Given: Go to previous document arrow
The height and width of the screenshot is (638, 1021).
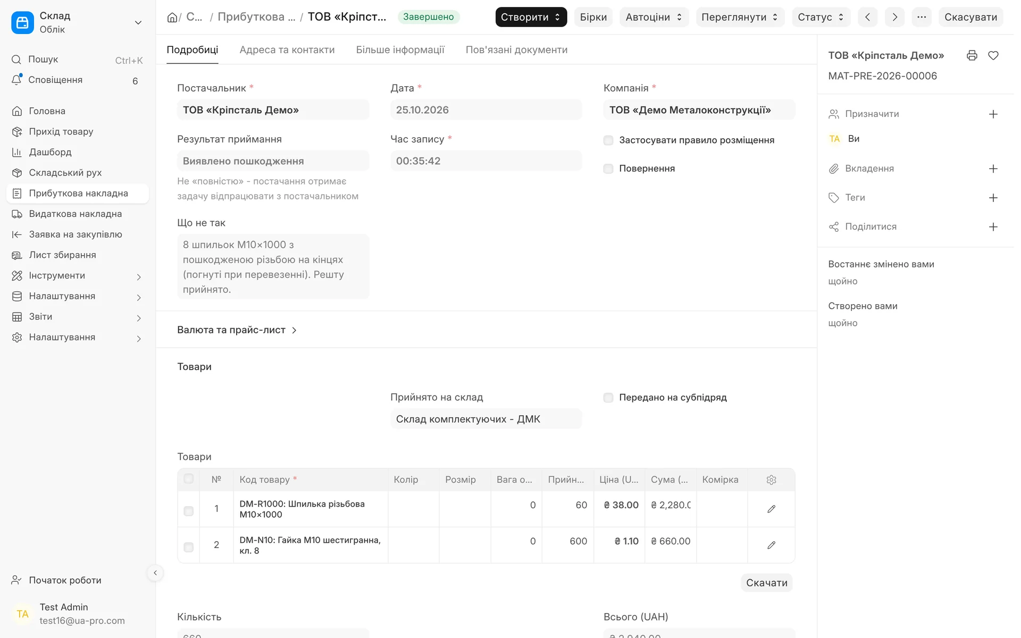Looking at the screenshot, I should 868,17.
